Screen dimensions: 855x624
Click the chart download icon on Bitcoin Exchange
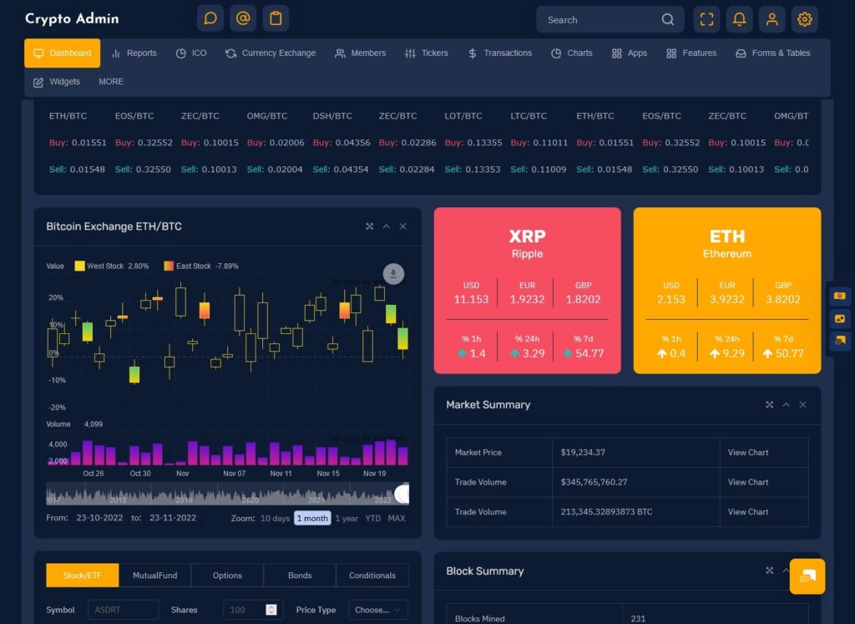pos(393,274)
